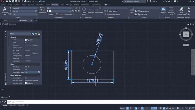Toggle dynamic input in status bar
195x110 pixels.
136,108
